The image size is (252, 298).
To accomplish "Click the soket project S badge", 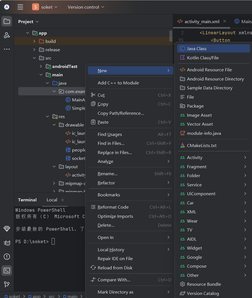I will coord(35,7).
